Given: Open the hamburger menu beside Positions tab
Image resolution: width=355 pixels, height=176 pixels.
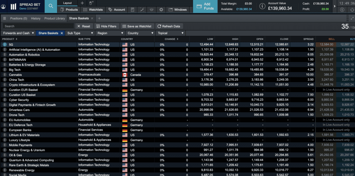Looking at the screenshot, I should pyautogui.click(x=5, y=18).
